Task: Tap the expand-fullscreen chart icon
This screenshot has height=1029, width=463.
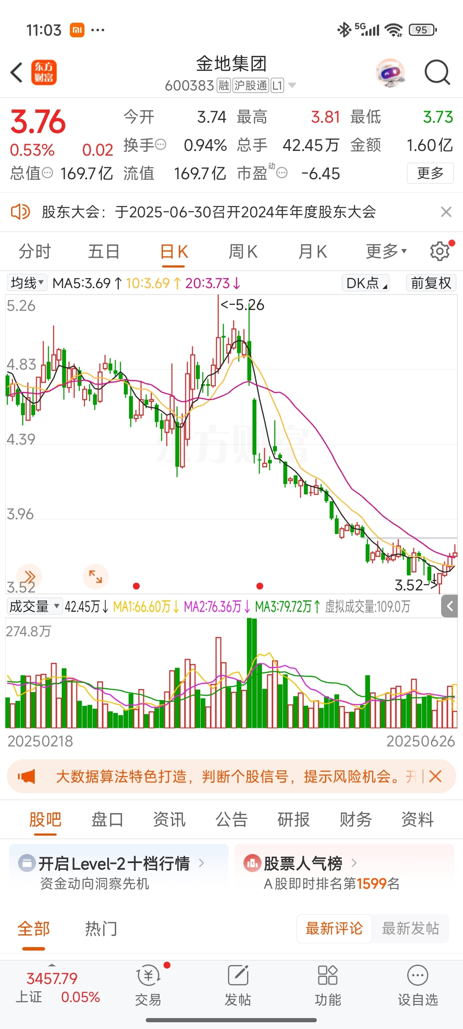Action: (96, 576)
